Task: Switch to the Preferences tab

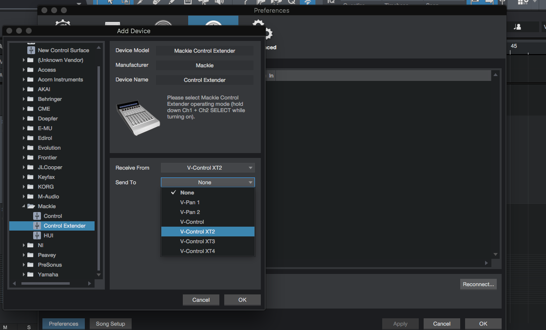Action: pos(63,324)
